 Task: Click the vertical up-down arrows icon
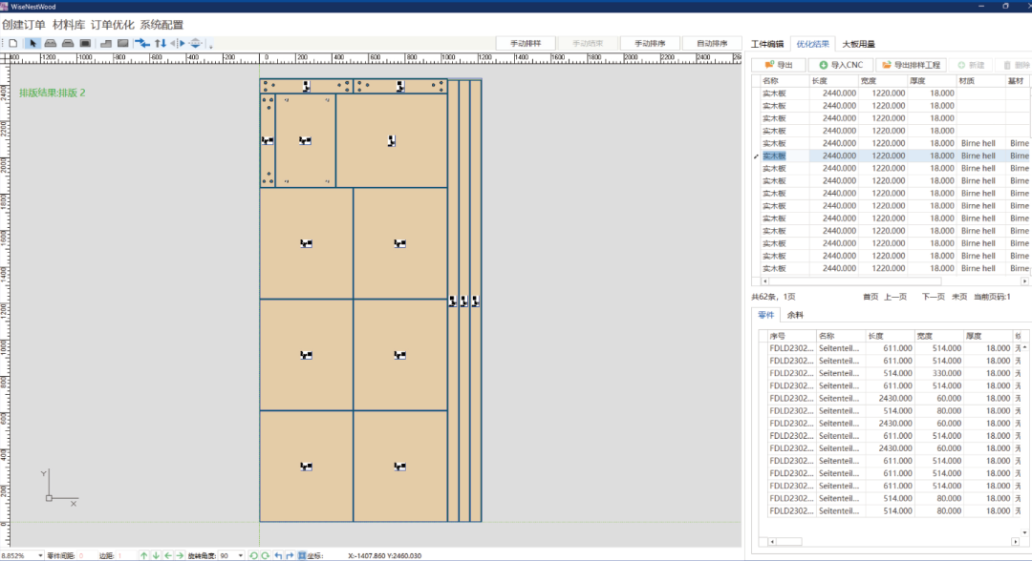point(161,43)
